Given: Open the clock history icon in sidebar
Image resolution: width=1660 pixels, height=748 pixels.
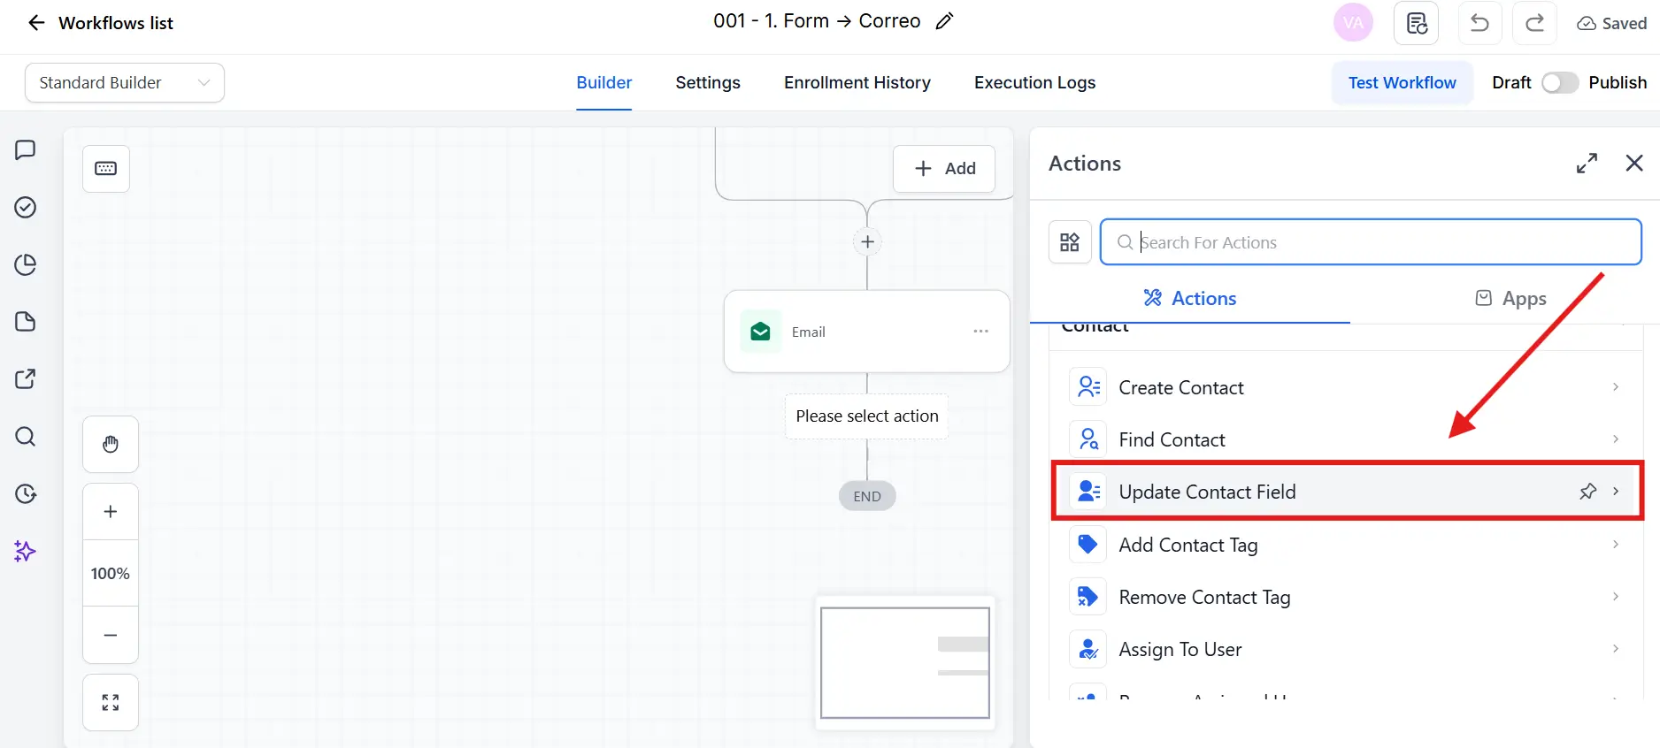Looking at the screenshot, I should tap(26, 494).
